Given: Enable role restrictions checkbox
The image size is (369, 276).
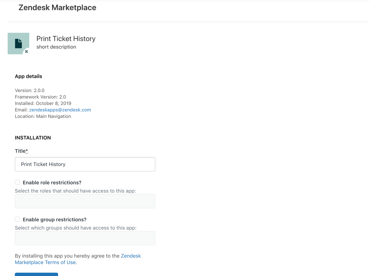Looking at the screenshot, I should coord(17,182).
